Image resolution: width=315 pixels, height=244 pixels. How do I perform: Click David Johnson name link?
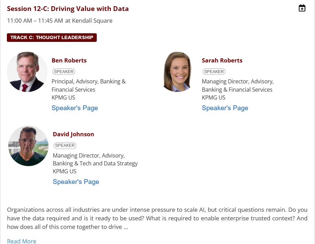coord(73,134)
